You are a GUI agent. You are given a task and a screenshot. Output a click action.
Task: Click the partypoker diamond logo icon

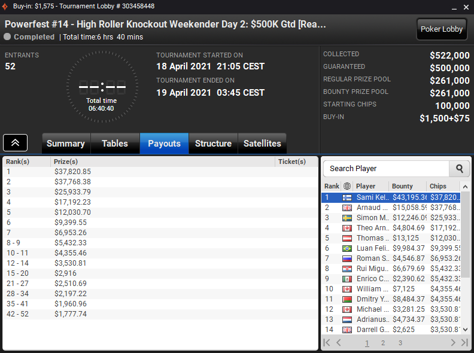coord(5,7)
